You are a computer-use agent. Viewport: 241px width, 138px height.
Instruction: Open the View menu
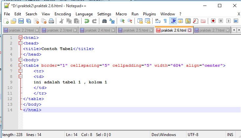[x=46, y=14]
